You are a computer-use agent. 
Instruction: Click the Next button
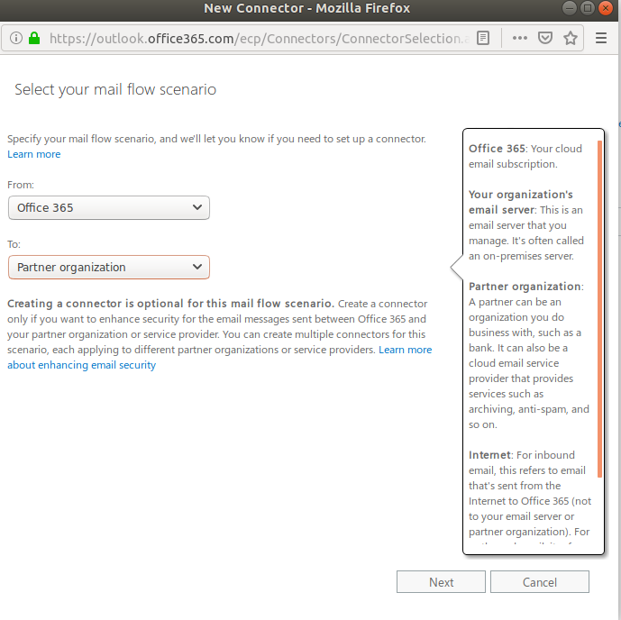[x=441, y=581]
